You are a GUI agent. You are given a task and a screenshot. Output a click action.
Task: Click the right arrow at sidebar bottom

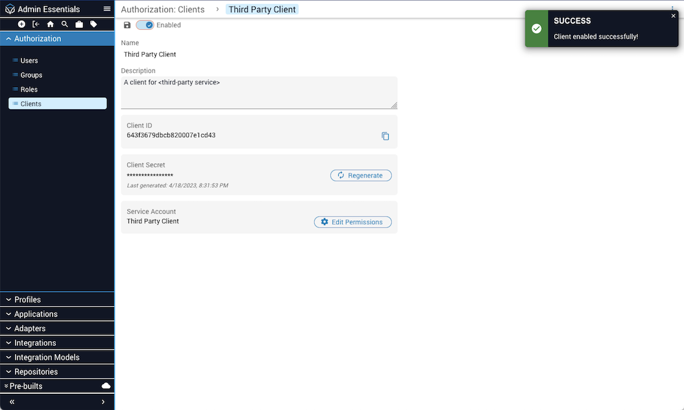tap(103, 402)
